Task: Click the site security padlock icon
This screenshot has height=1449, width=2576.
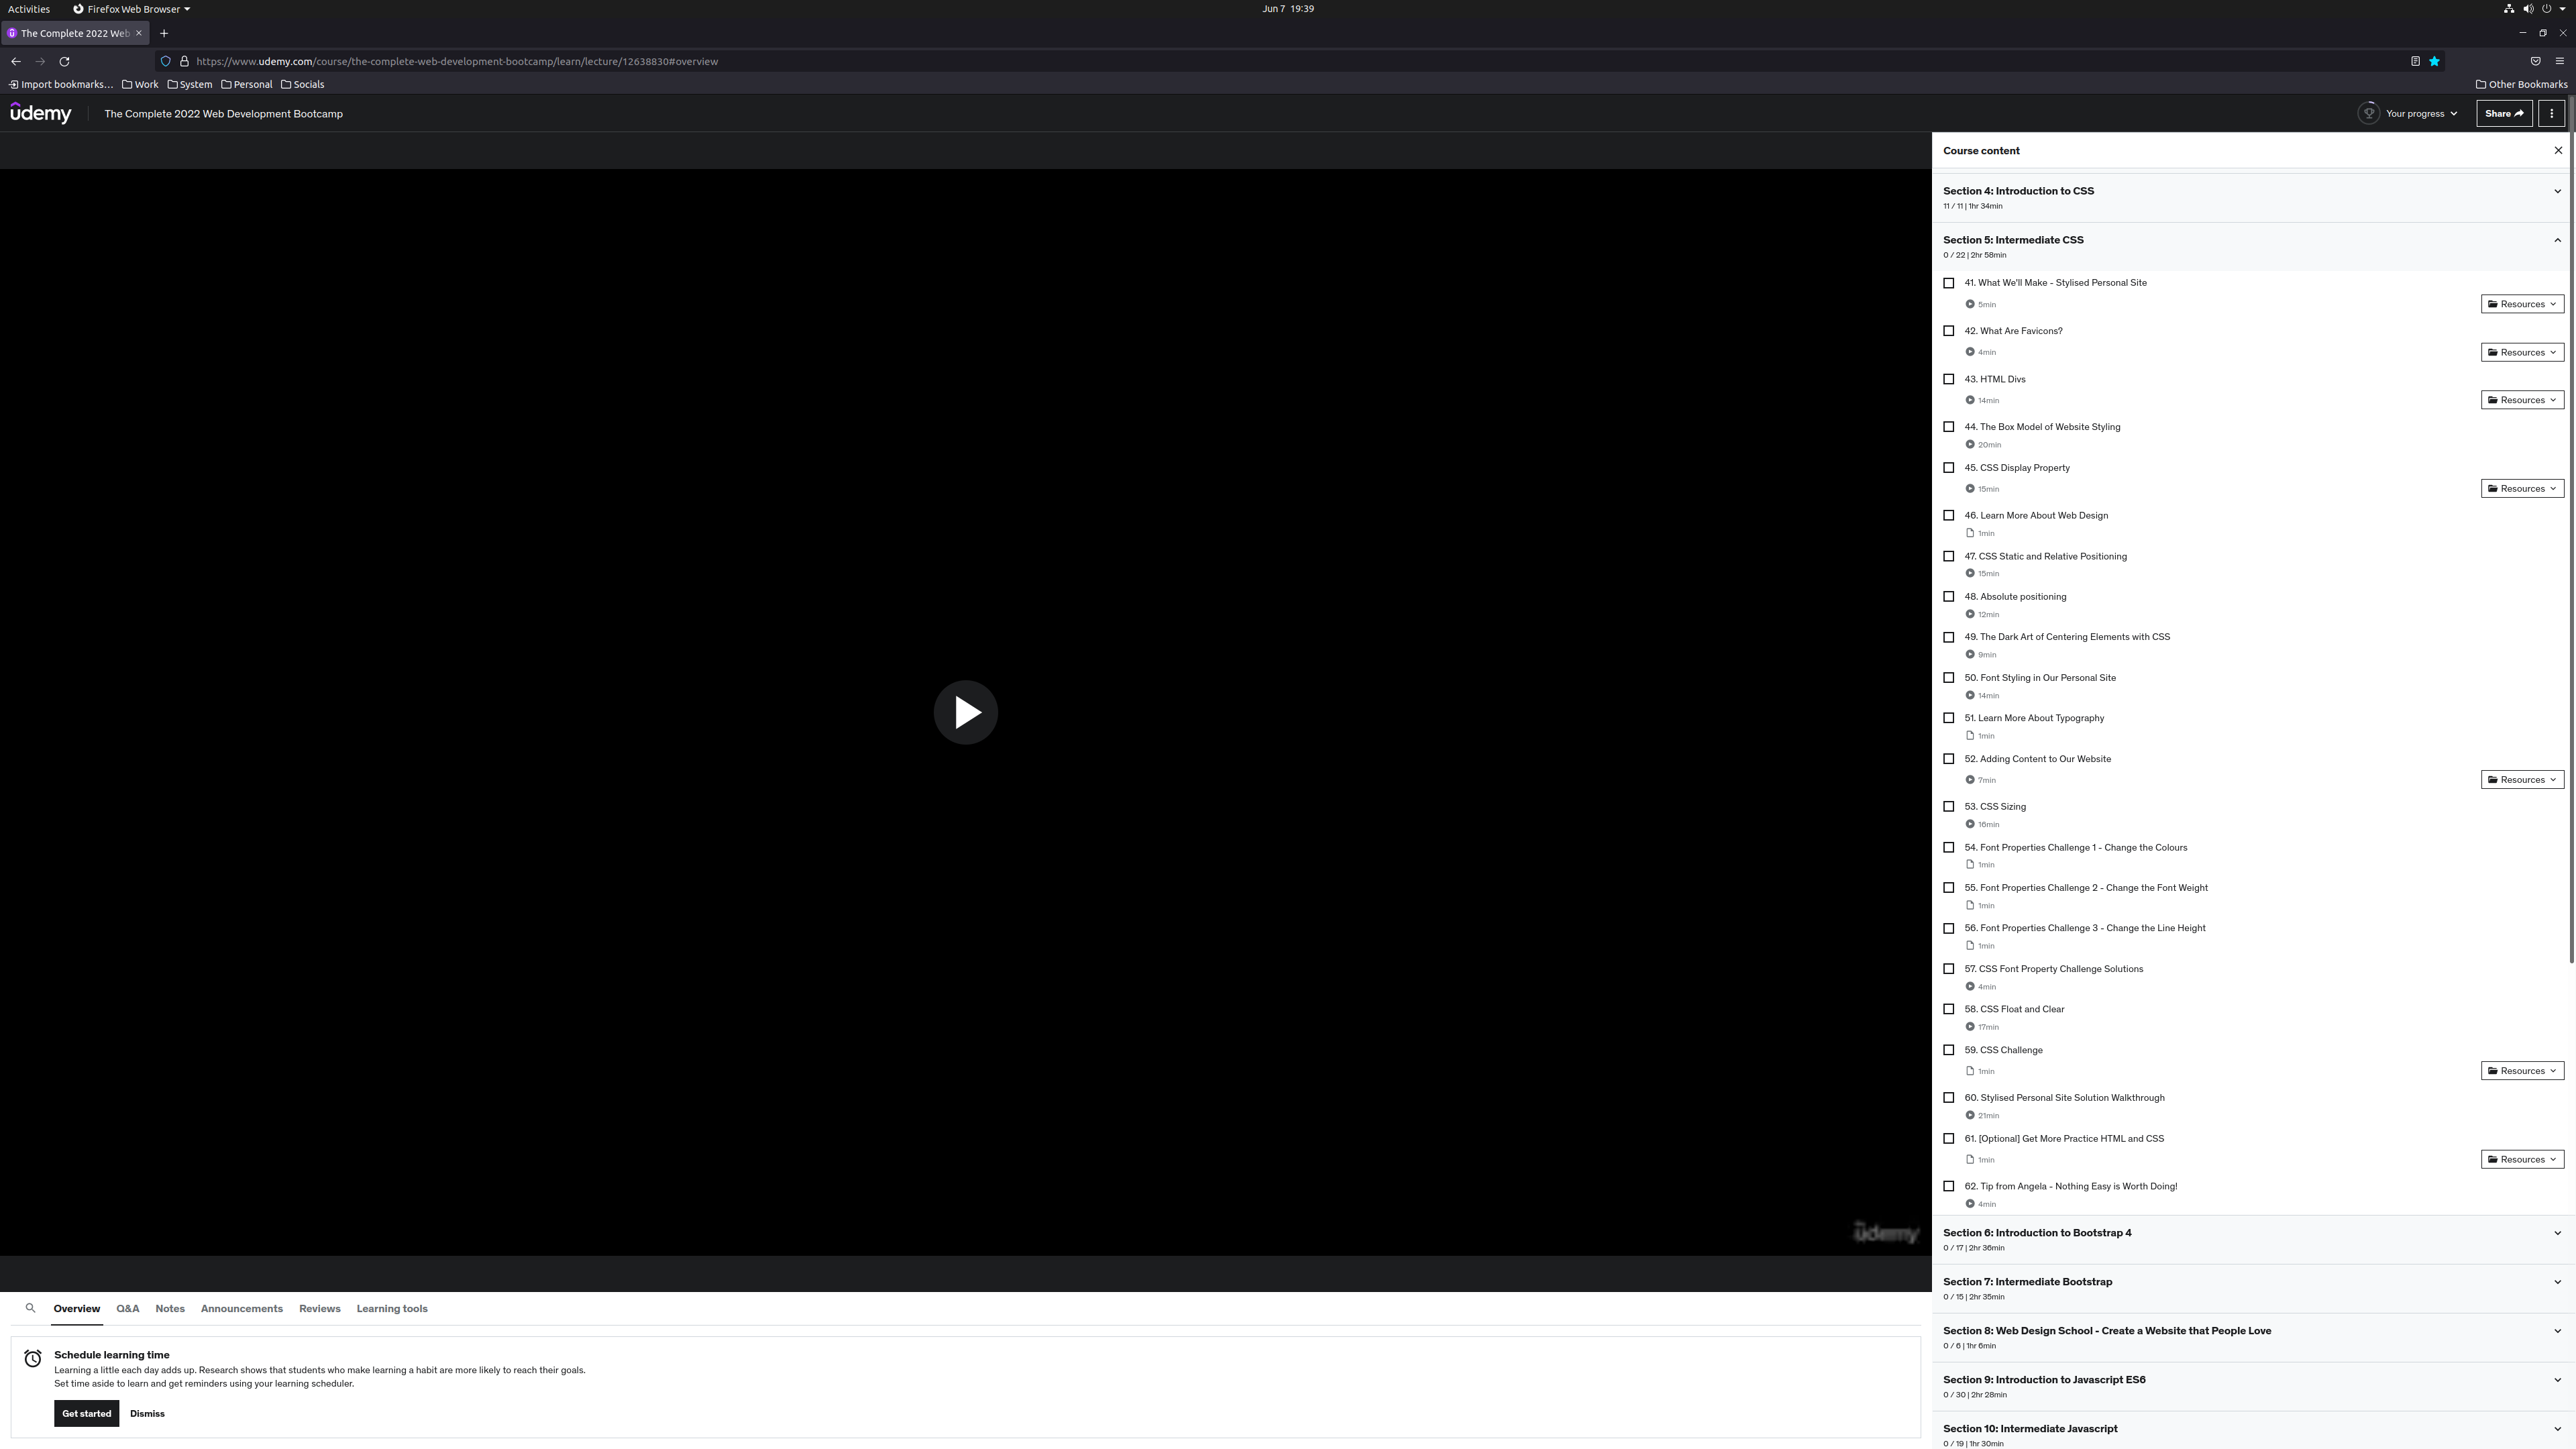Action: [184, 61]
